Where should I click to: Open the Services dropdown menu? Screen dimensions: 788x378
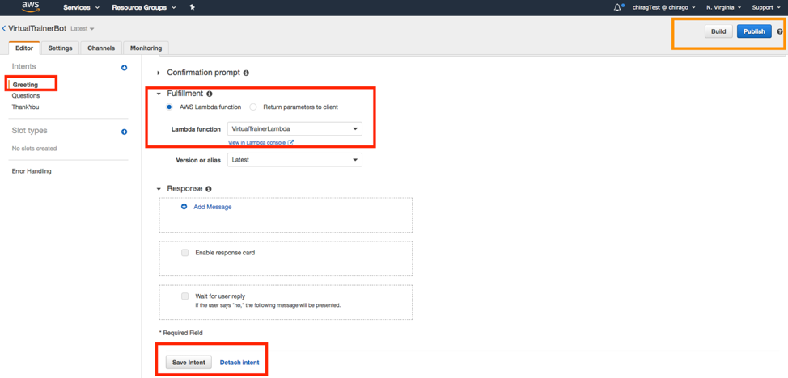coord(81,7)
